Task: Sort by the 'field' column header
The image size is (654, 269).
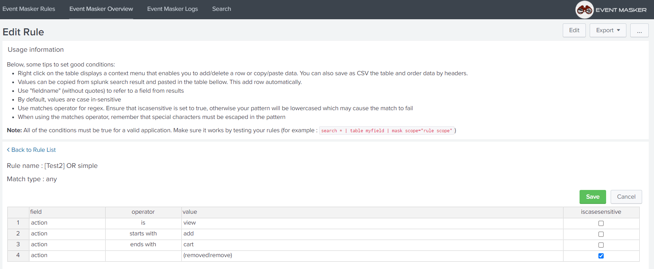Action: coord(67,212)
